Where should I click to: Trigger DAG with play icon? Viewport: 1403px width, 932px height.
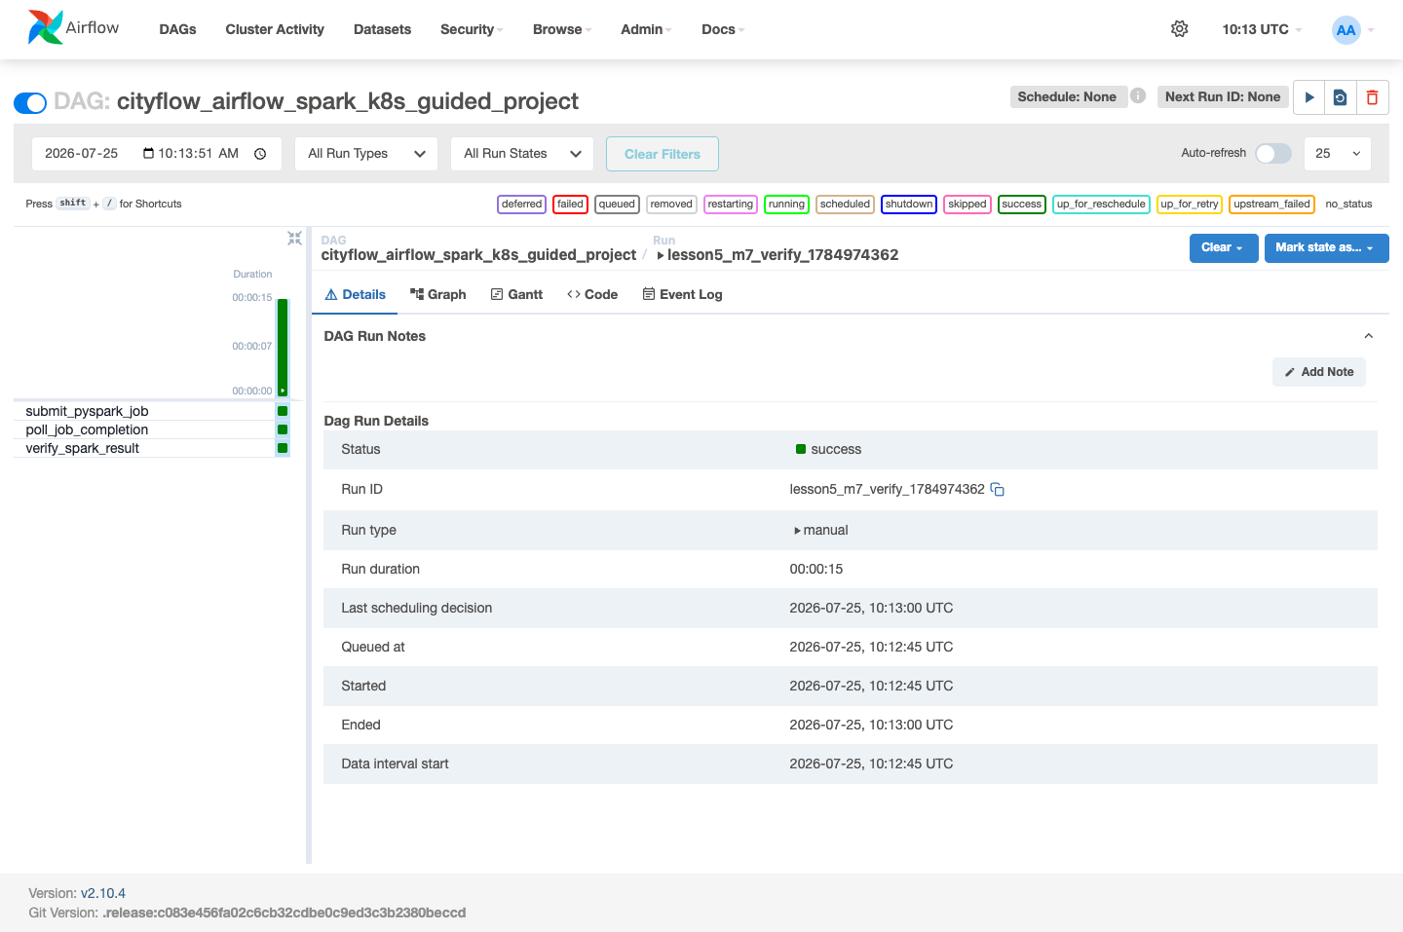click(x=1309, y=97)
